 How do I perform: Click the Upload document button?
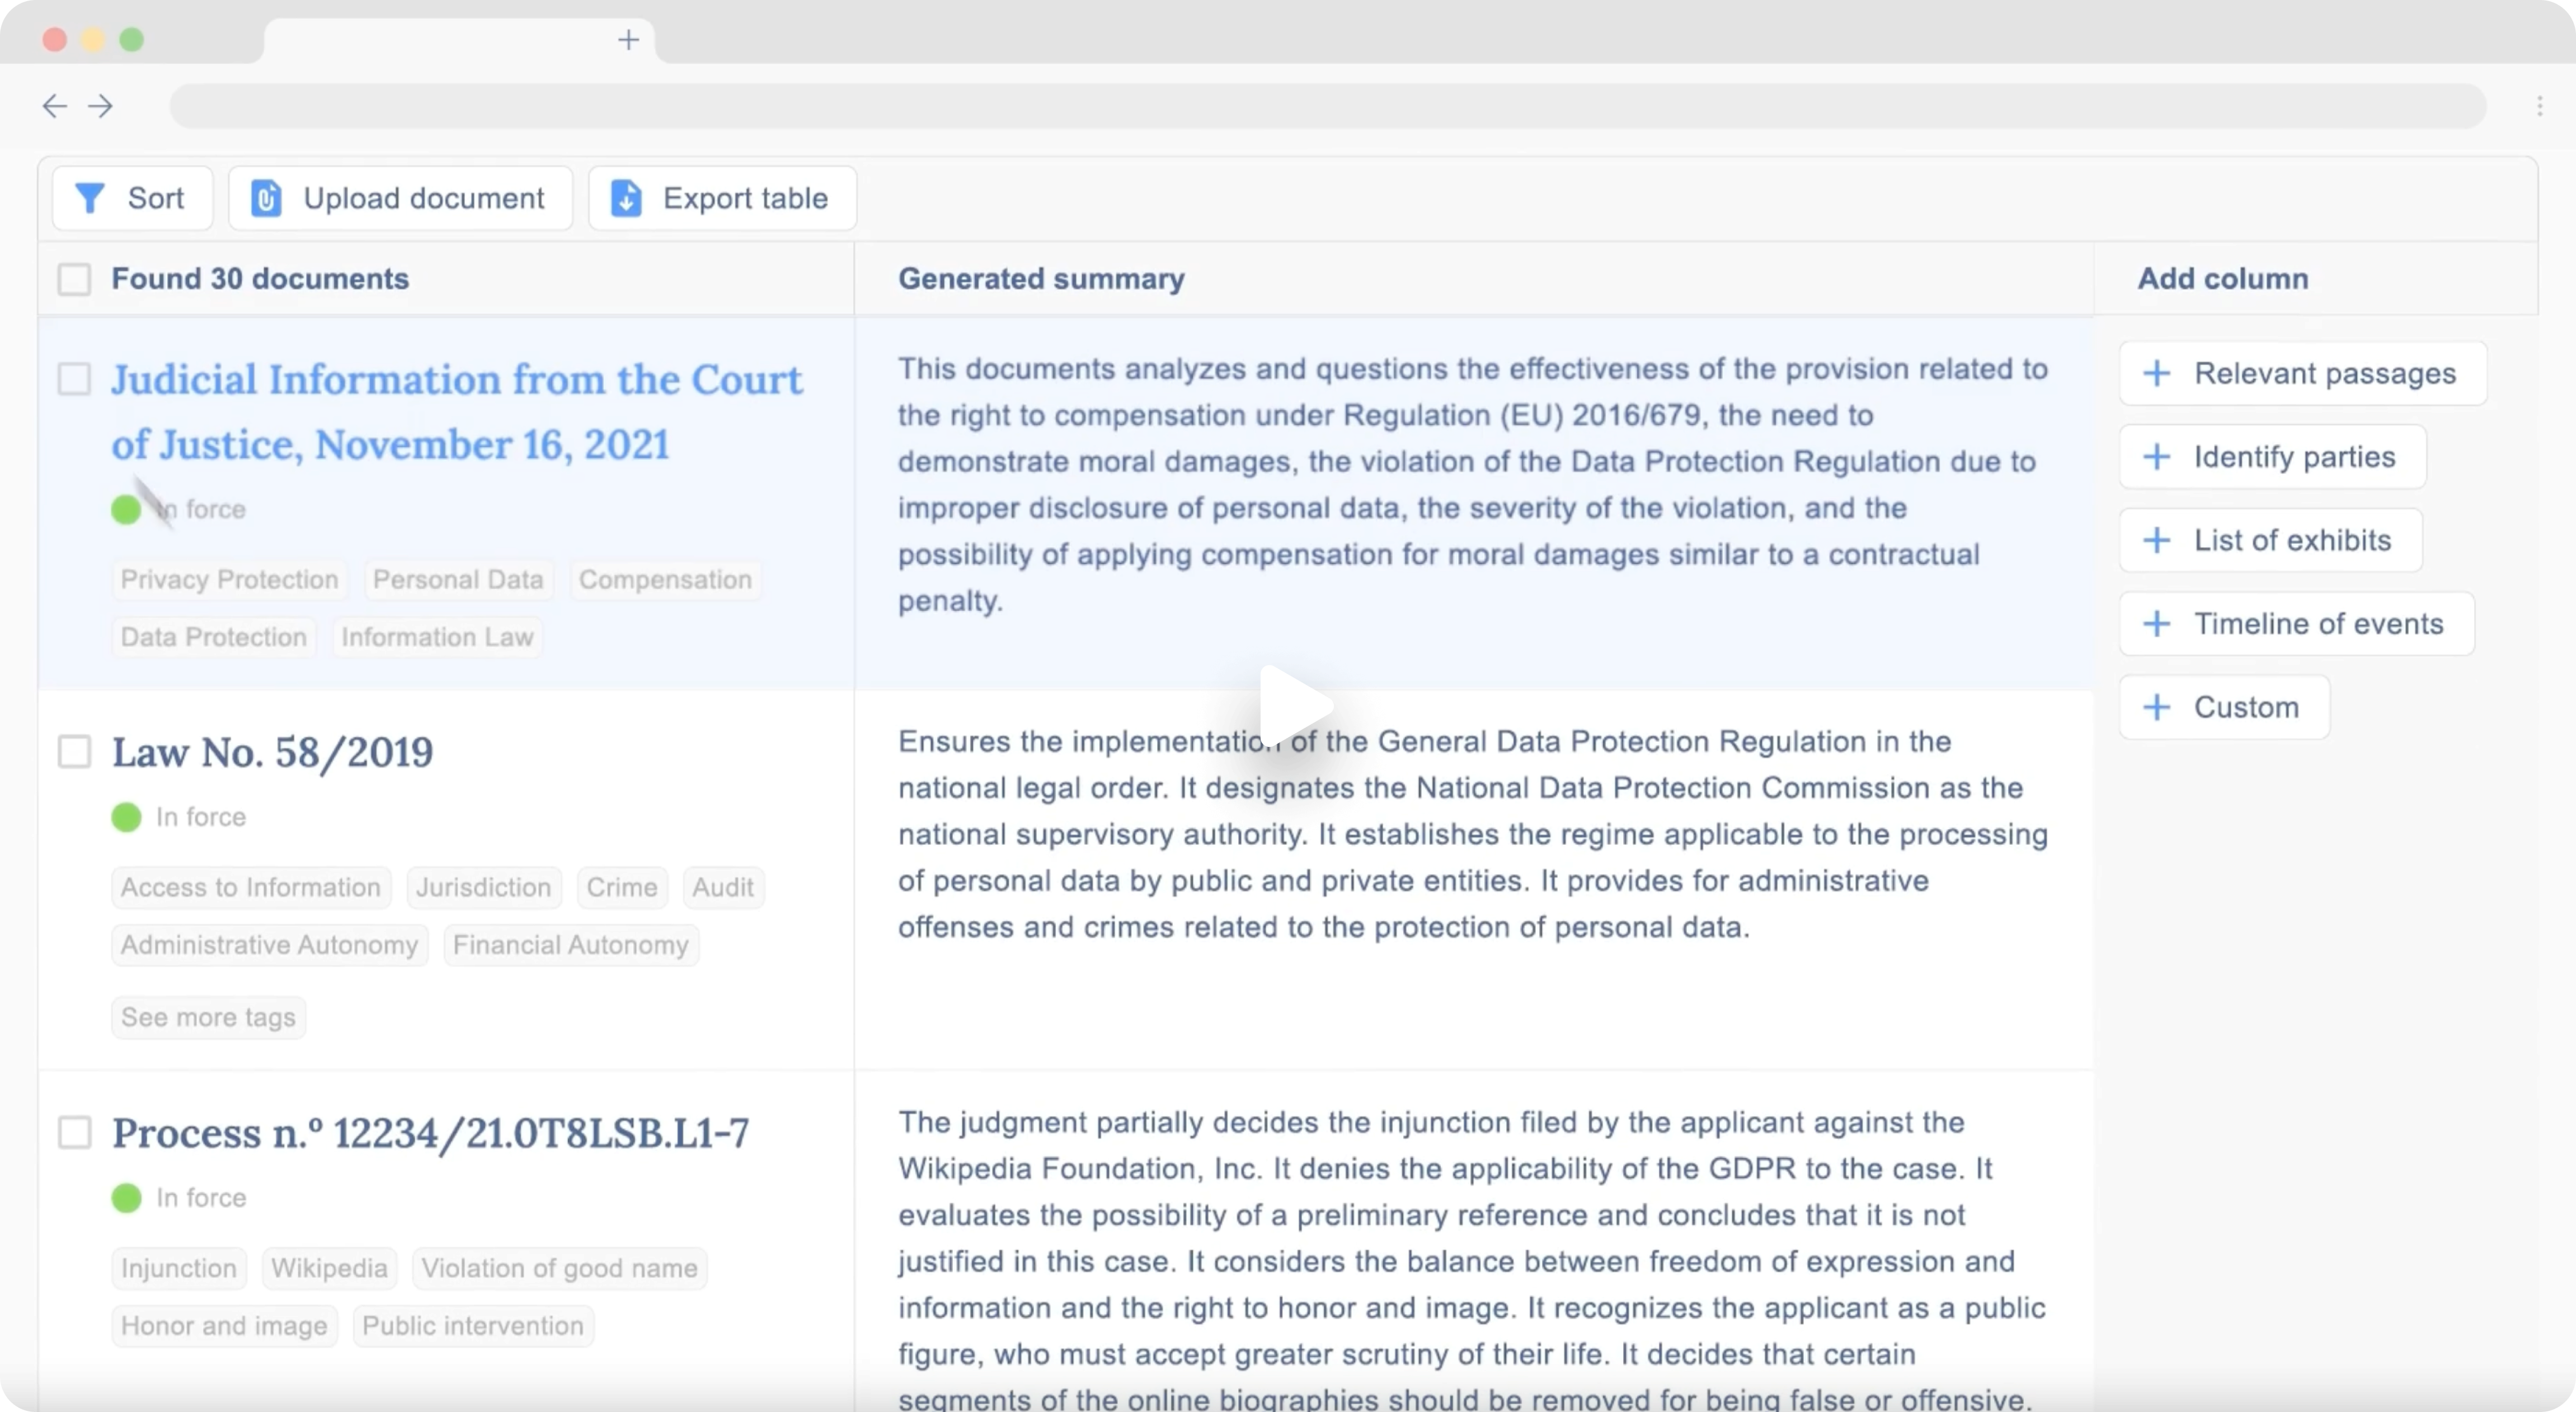coord(400,198)
